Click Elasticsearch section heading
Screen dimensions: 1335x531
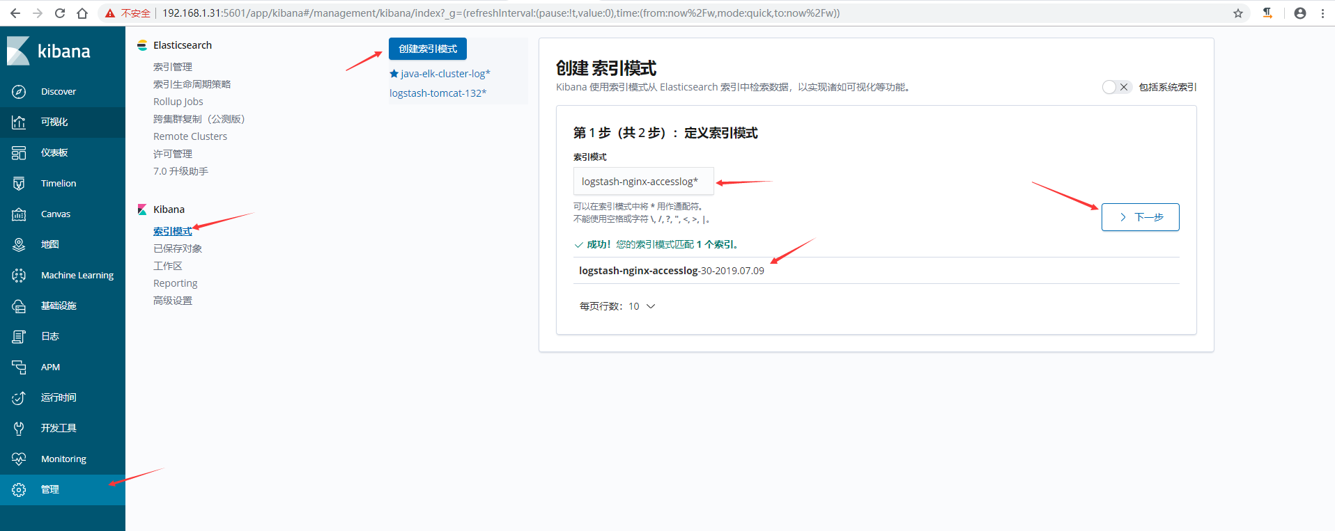(x=183, y=45)
